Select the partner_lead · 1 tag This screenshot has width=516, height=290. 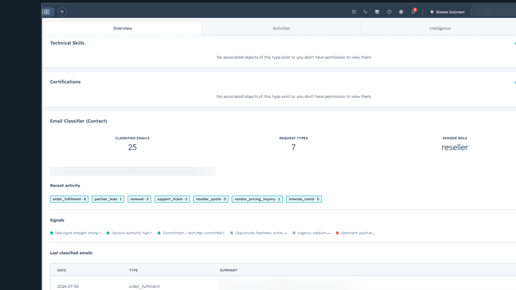click(108, 199)
